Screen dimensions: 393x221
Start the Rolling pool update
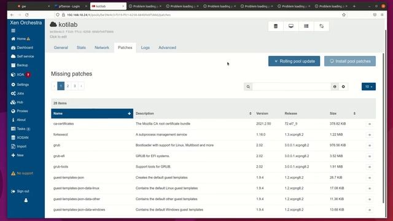(x=294, y=61)
